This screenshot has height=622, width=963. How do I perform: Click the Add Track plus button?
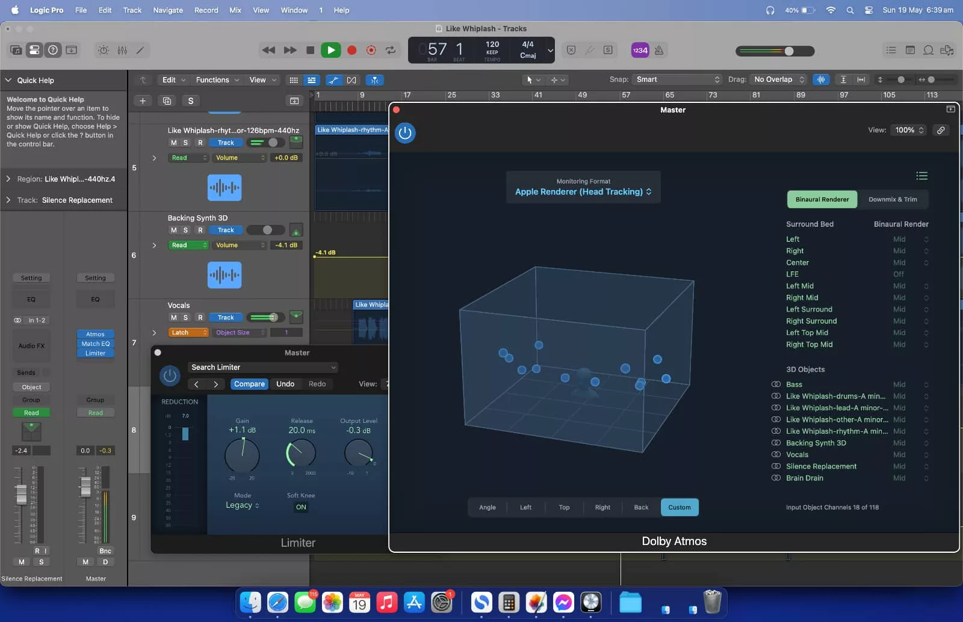click(143, 101)
